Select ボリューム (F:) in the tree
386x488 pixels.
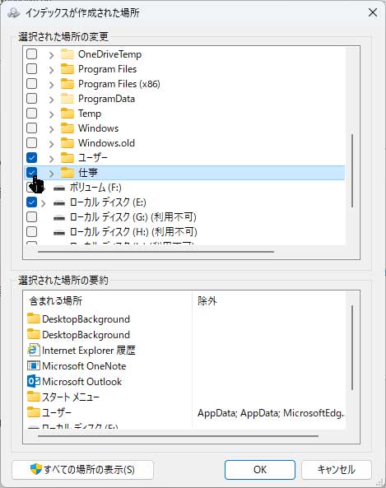click(x=95, y=188)
